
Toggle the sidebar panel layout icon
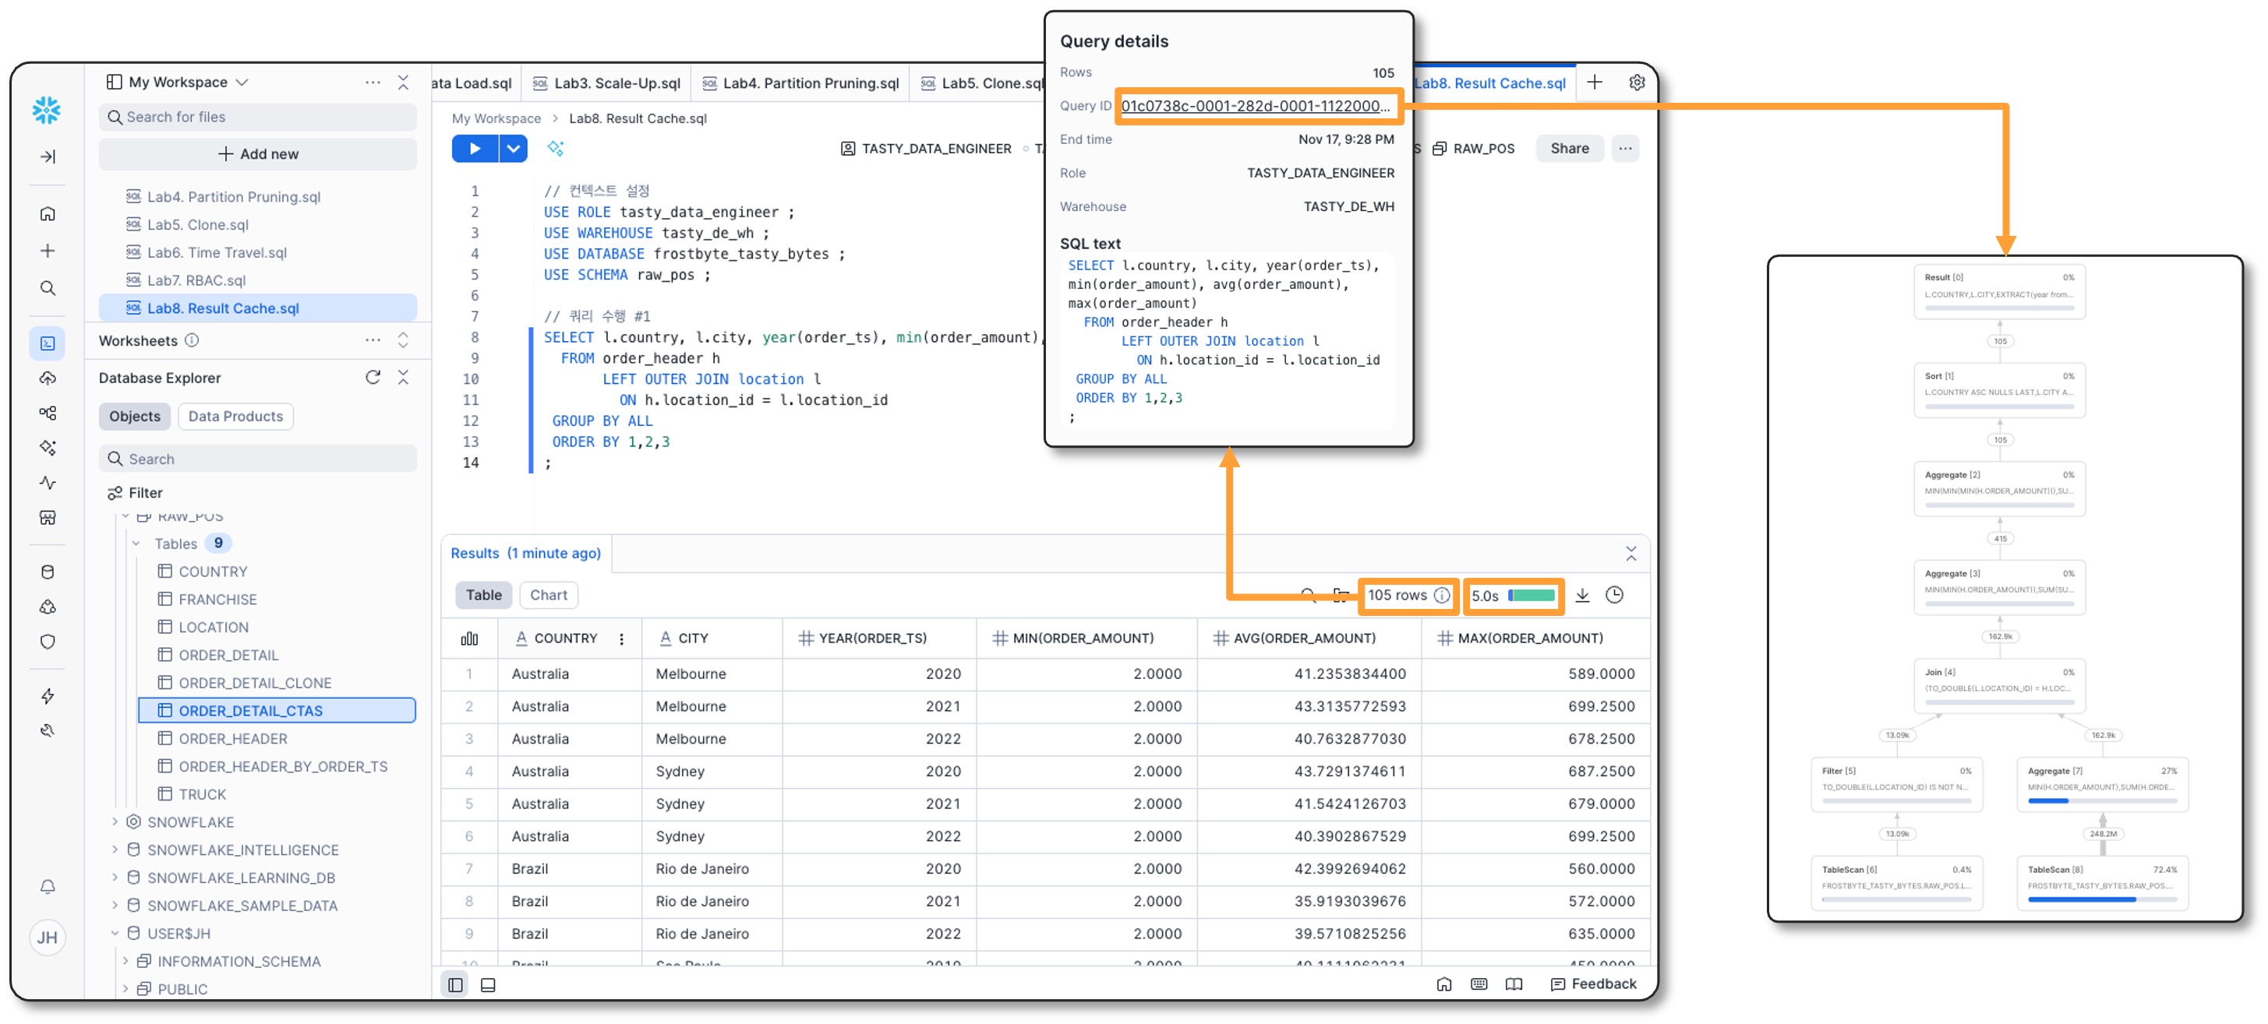(x=455, y=984)
